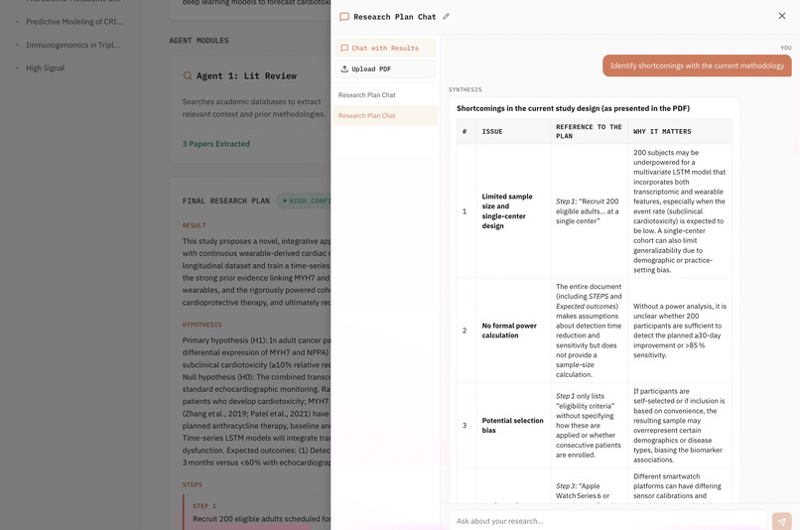Select the highlighted Research Plan Chat conversation
This screenshot has width=800, height=530.
click(385, 116)
